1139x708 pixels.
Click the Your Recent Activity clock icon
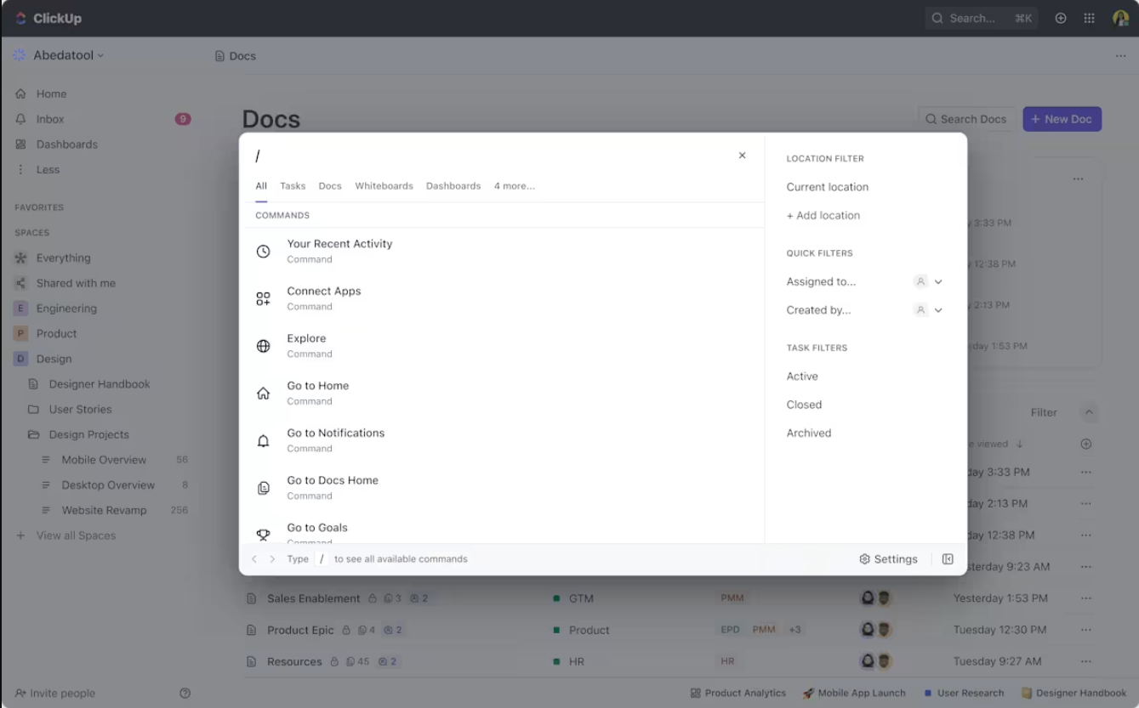coord(264,252)
